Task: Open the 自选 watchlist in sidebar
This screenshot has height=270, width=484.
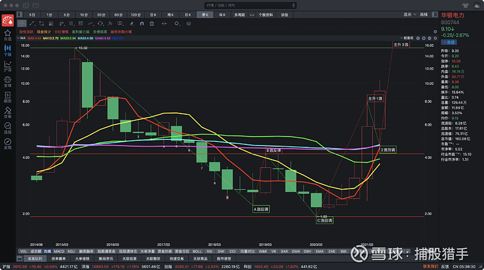Action: (x=7, y=34)
